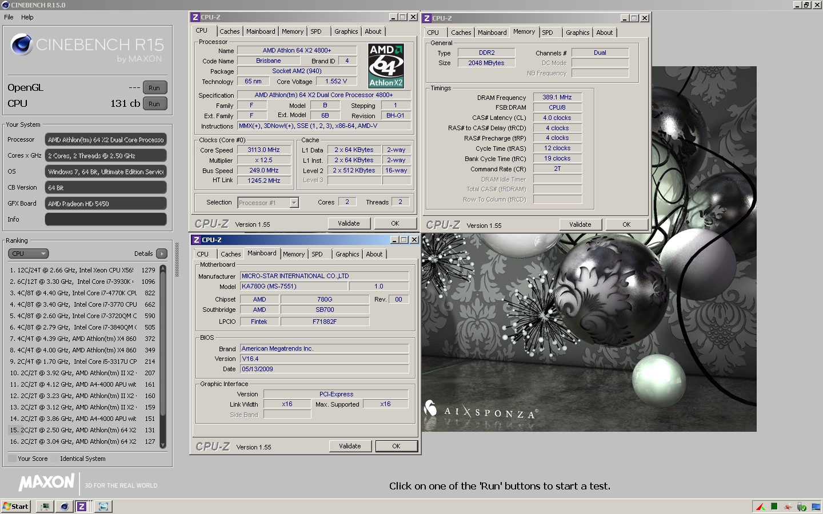823x514 pixels.
Task: Select ranking row 15 Athlon 64 X2 131
Action: 82,430
